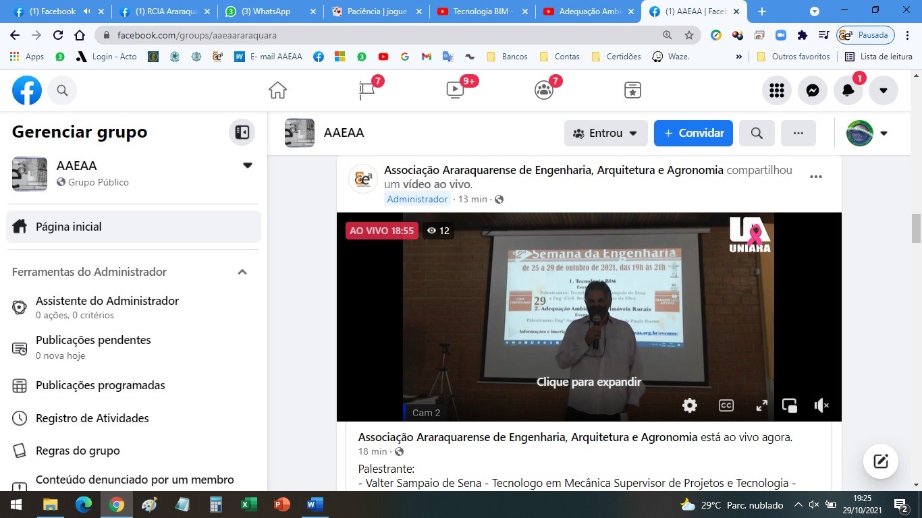This screenshot has height=518, width=922.
Task: Open Assistente do Administrador
Action: click(x=134, y=307)
